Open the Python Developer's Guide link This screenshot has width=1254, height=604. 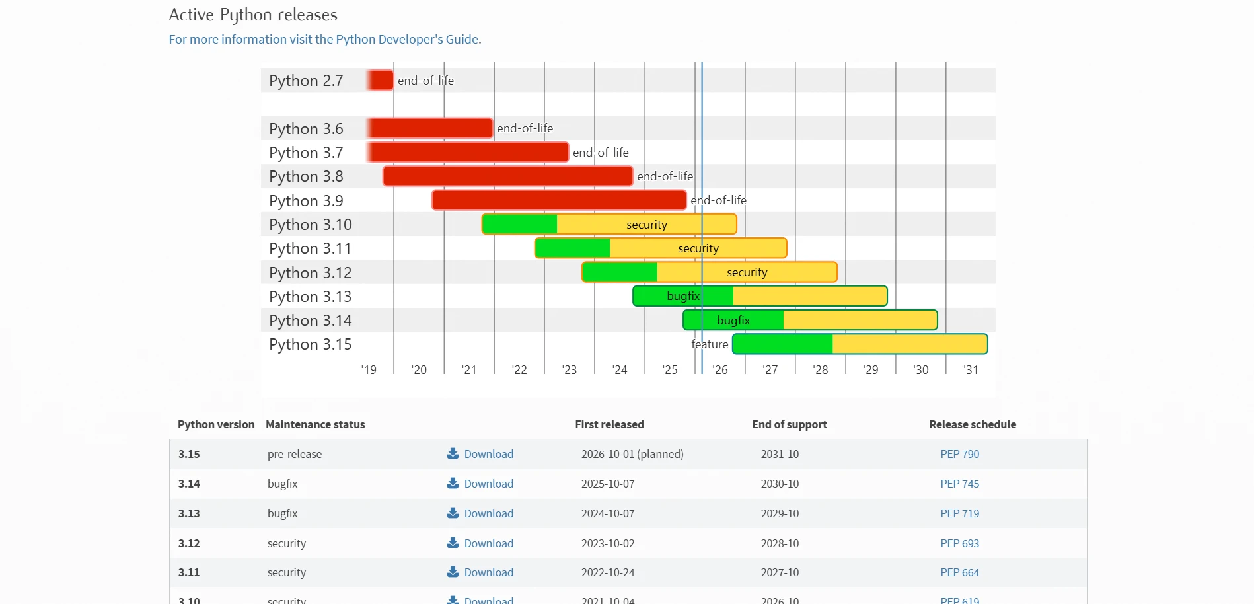click(324, 39)
